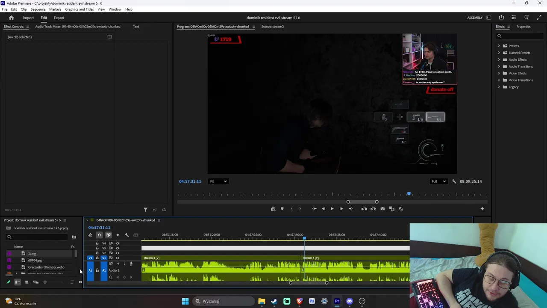547x308 pixels.
Task: Expand the Audio Transitions folder
Action: tap(499, 66)
